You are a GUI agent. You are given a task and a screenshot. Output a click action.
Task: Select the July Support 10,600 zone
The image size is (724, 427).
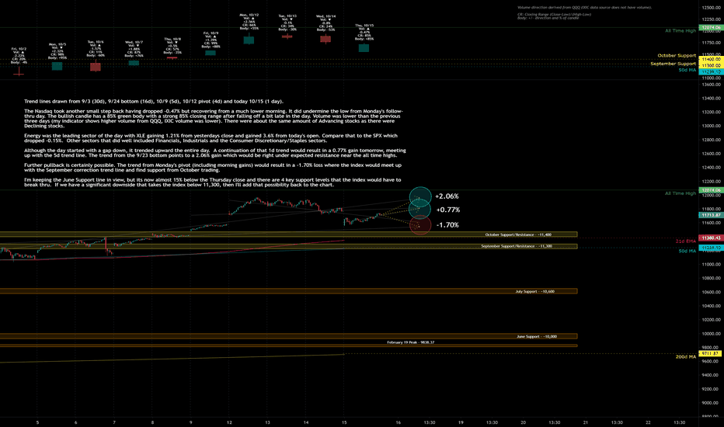tap(288, 291)
